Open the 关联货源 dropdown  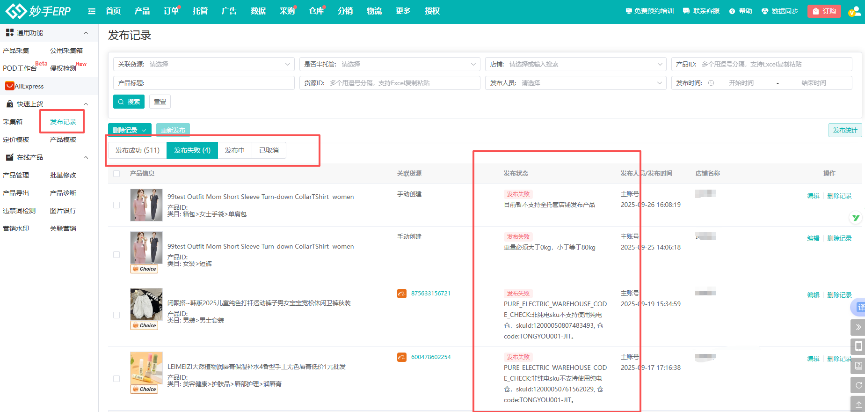click(204, 64)
